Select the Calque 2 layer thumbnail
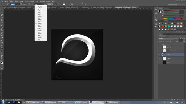186x104 pixels. tap(164, 55)
